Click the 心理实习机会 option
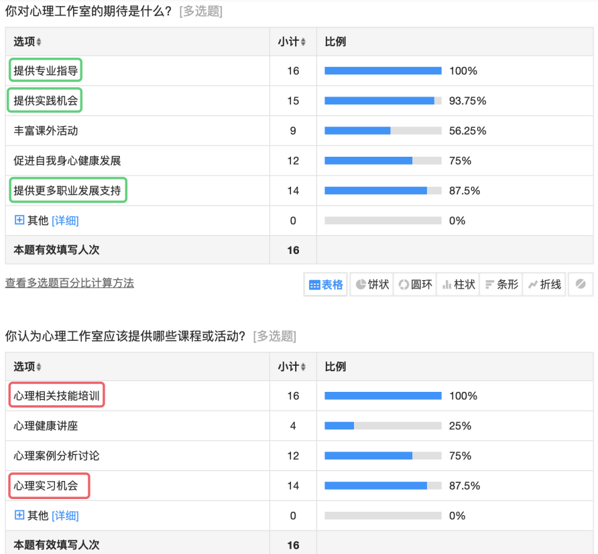 point(46,486)
